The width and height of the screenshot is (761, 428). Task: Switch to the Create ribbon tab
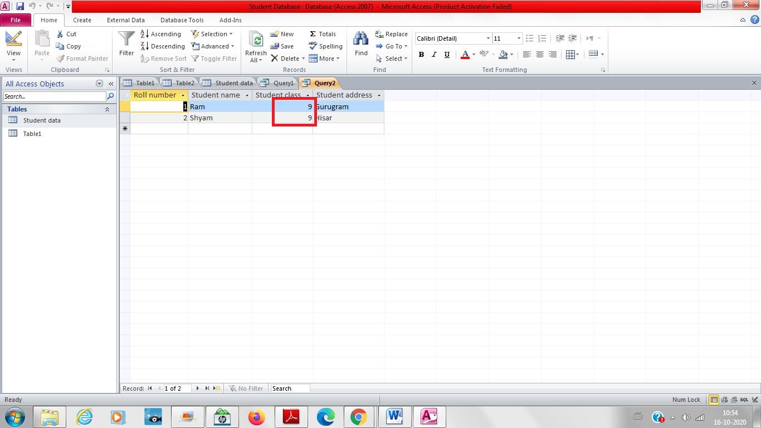(82, 20)
